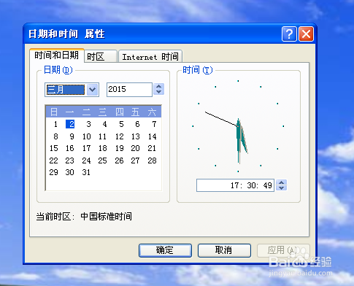Image resolution: width=354 pixels, height=286 pixels.
Task: Click the help question mark button
Action: click(289, 34)
